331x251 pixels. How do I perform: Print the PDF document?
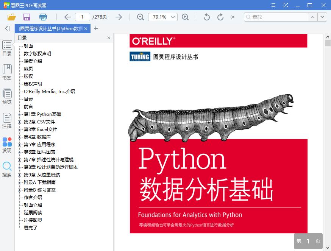coord(43,17)
